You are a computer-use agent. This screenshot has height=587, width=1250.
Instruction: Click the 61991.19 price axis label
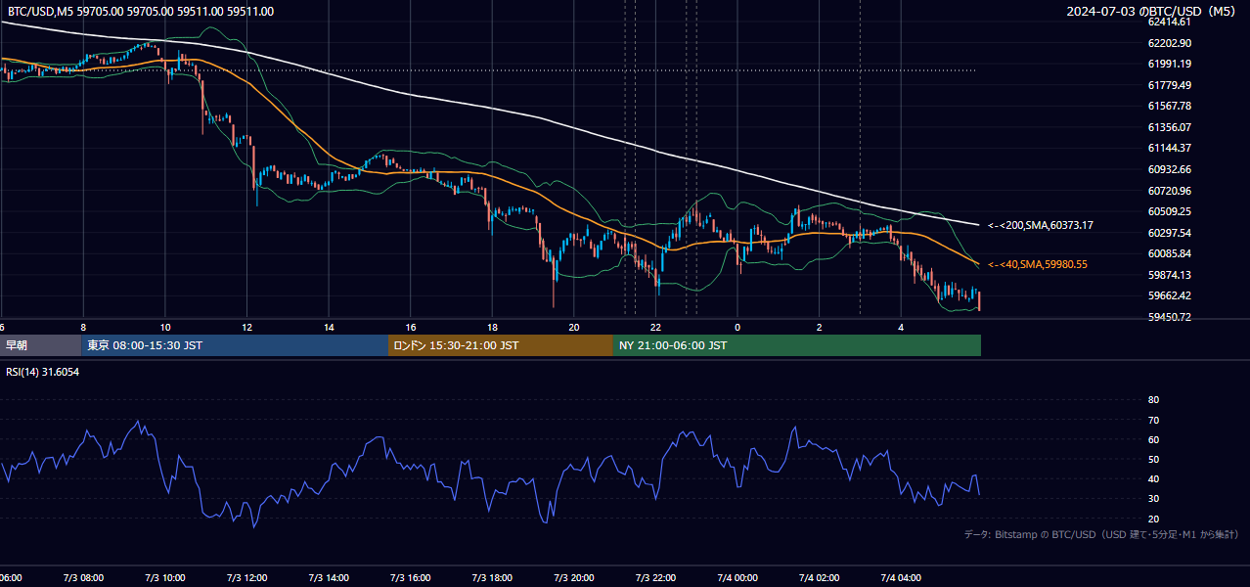pyautogui.click(x=1171, y=64)
